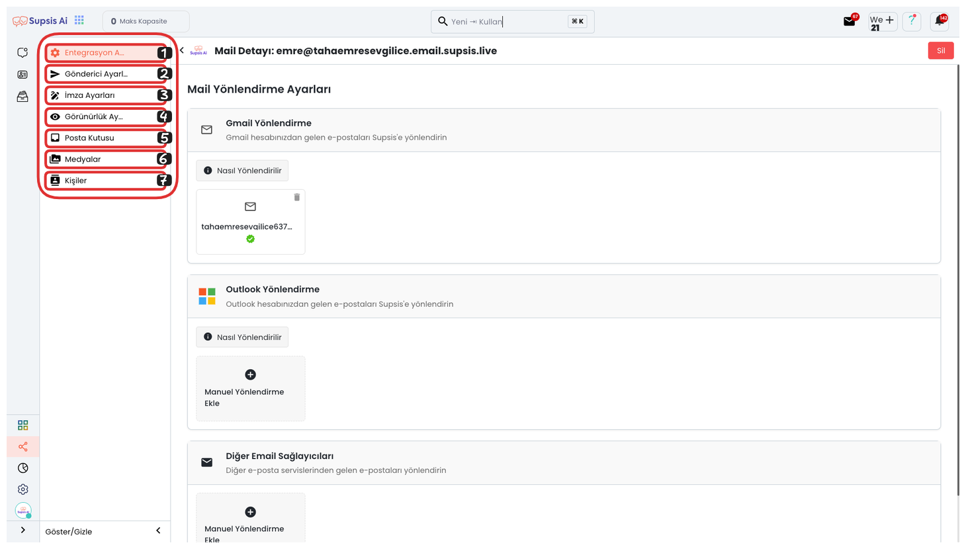Click the red Sil button
The height and width of the screenshot is (549, 966).
pyautogui.click(x=941, y=51)
